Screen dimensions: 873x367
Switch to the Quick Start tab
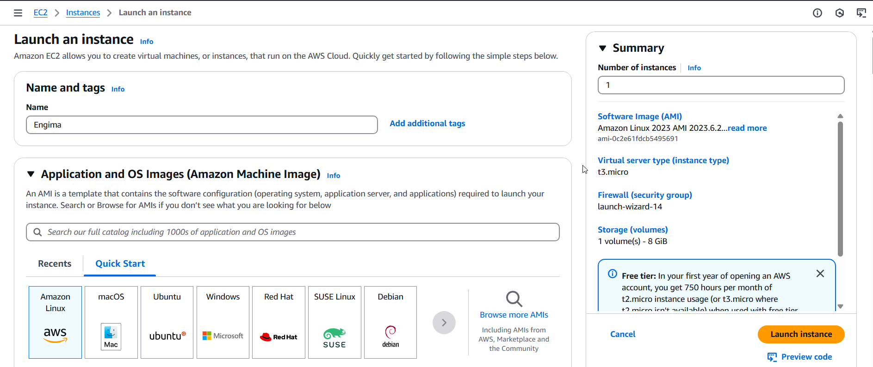[120, 263]
